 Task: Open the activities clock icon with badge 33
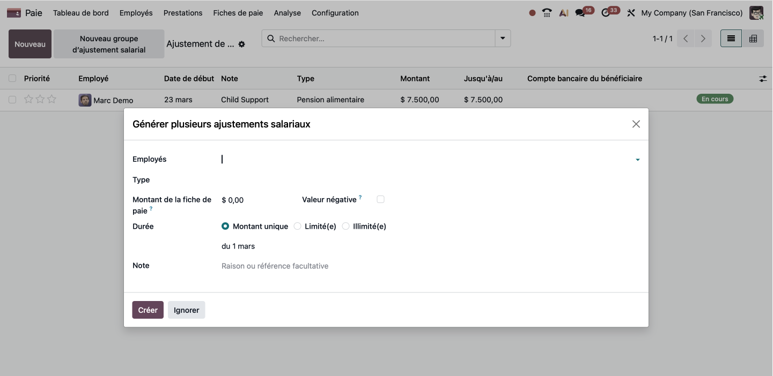point(606,13)
